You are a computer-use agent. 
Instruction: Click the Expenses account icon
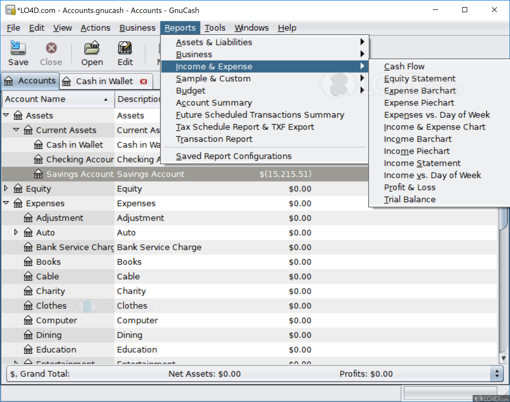pos(18,203)
